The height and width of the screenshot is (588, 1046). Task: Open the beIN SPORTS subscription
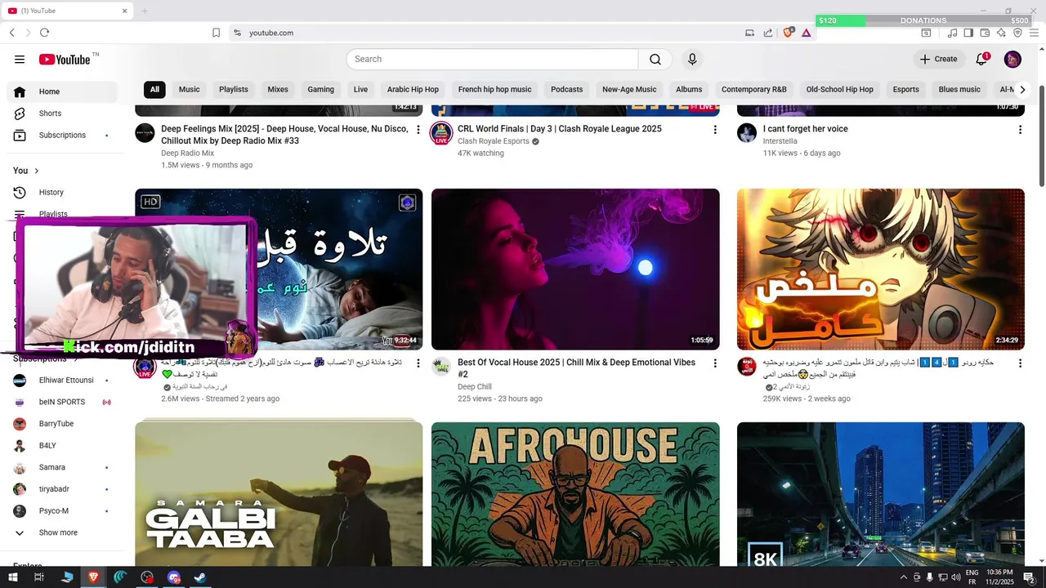pos(62,402)
